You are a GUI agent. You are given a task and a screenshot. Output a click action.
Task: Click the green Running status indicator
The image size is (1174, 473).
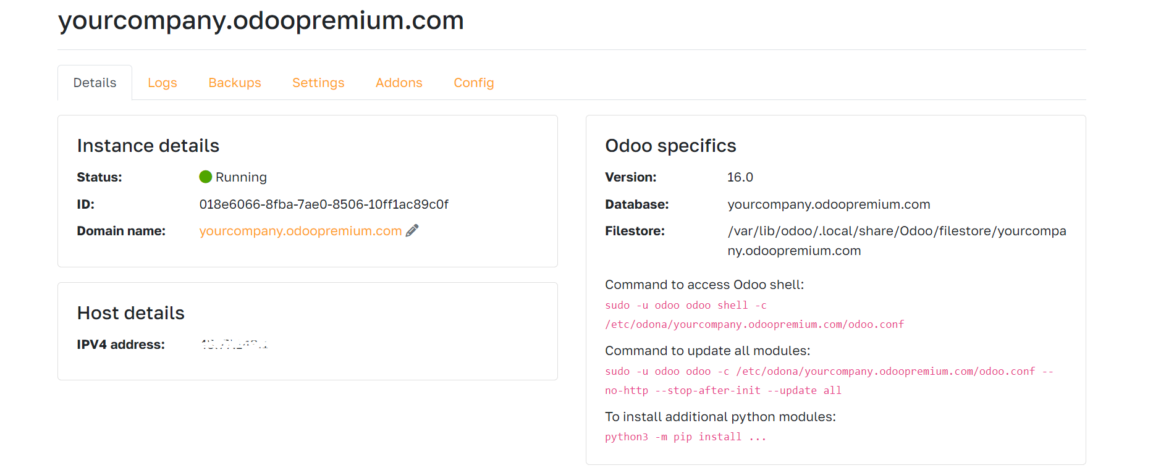(206, 177)
